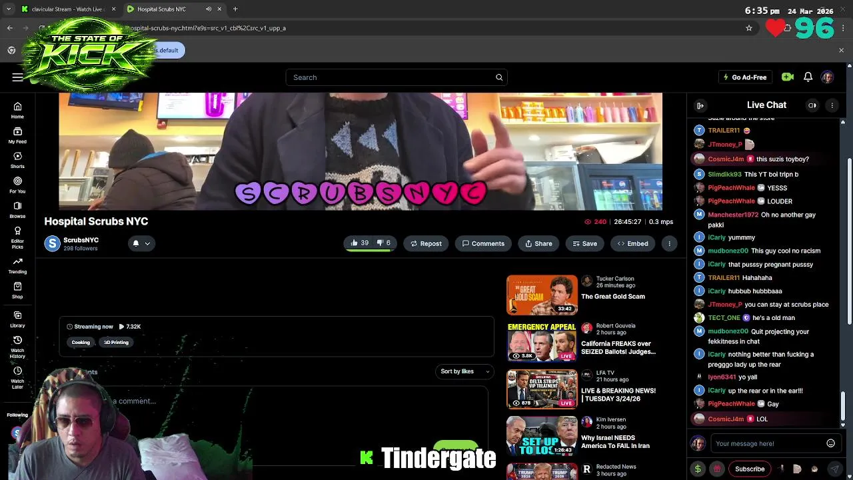Open Watch Later in the sidebar
This screenshot has width=853, height=480.
pyautogui.click(x=17, y=377)
